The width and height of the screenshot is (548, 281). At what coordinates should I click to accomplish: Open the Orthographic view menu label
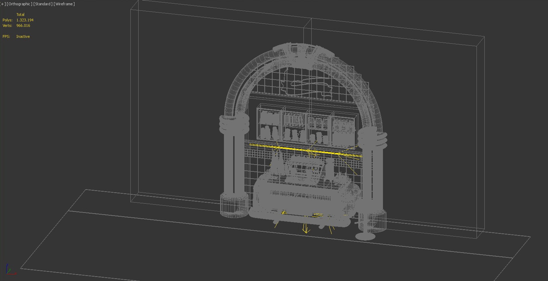[x=19, y=4]
